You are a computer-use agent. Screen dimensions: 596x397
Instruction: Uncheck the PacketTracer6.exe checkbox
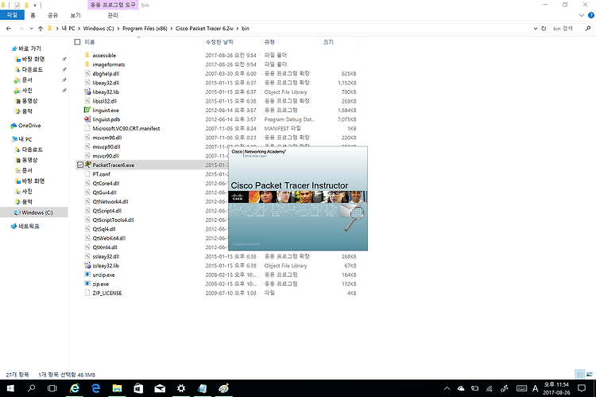[x=80, y=165]
